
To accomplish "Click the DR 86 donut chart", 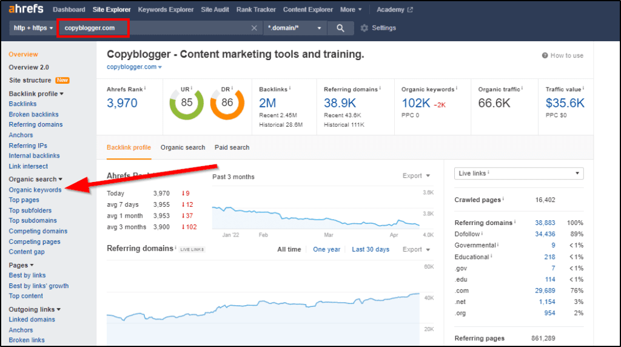I will point(227,103).
